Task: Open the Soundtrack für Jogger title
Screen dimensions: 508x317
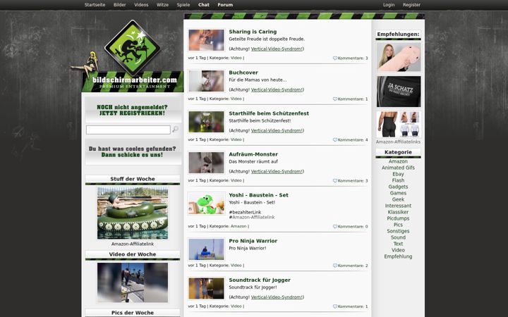Action: 260,280
